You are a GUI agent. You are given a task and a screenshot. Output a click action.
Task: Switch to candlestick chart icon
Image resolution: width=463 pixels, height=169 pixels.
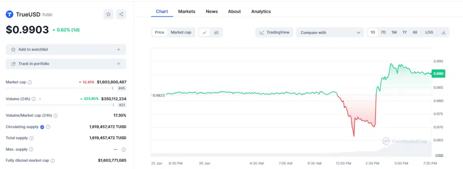pyautogui.click(x=216, y=33)
